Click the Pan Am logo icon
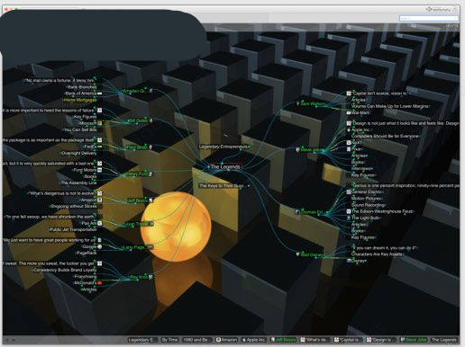The height and width of the screenshot is (347, 465). pos(100,223)
